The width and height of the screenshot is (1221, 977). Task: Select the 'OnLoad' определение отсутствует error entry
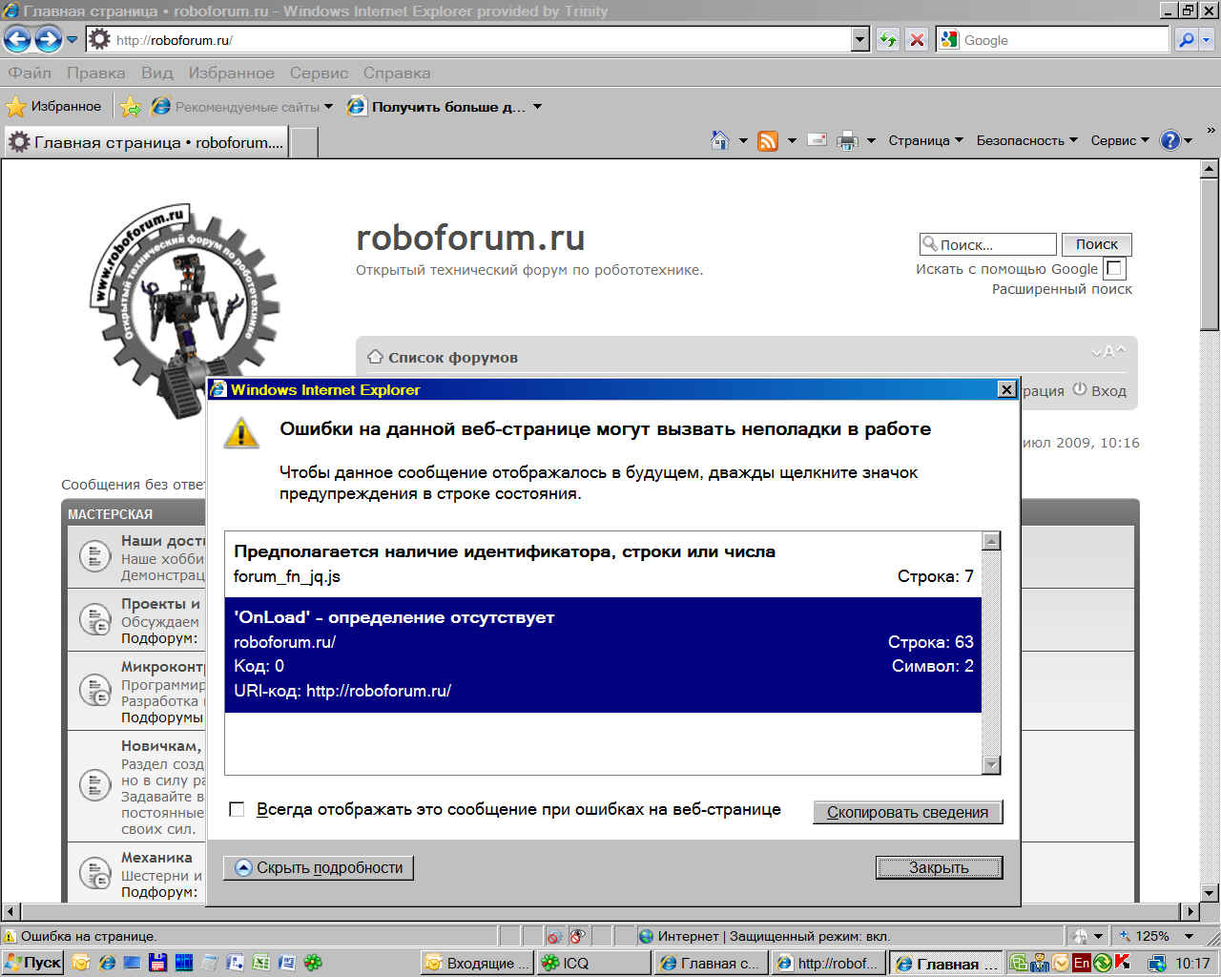pyautogui.click(x=603, y=655)
